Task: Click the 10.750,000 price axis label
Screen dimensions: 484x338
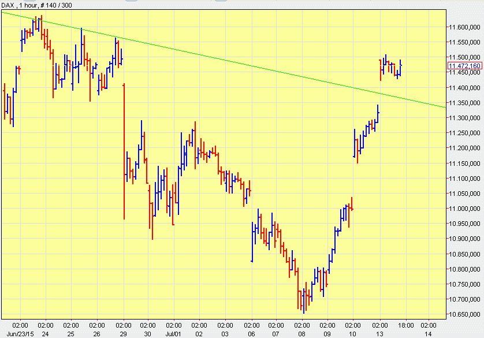Action: pos(464,284)
